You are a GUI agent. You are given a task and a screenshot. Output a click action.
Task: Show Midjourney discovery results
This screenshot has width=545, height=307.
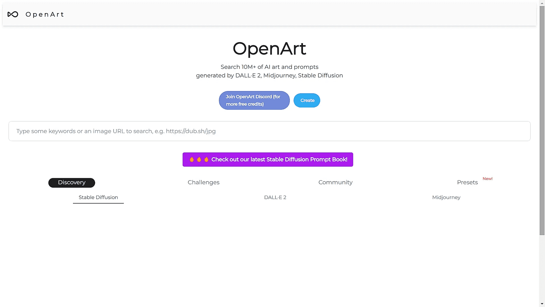click(x=446, y=197)
